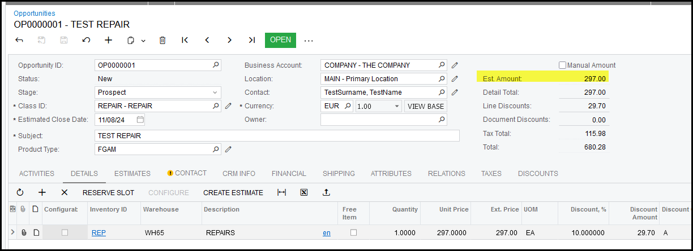Click the undo icon in the toolbar

[86, 40]
